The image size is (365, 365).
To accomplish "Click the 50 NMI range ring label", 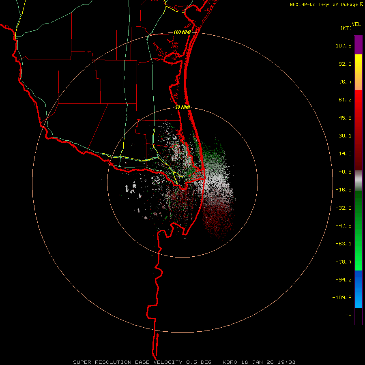I will point(182,107).
